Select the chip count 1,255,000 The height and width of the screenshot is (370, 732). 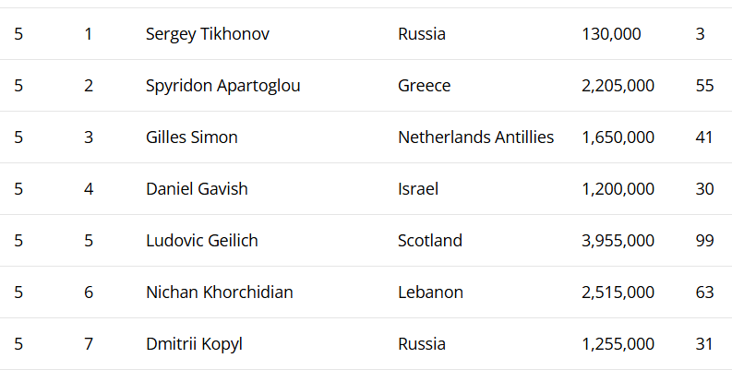tap(618, 344)
